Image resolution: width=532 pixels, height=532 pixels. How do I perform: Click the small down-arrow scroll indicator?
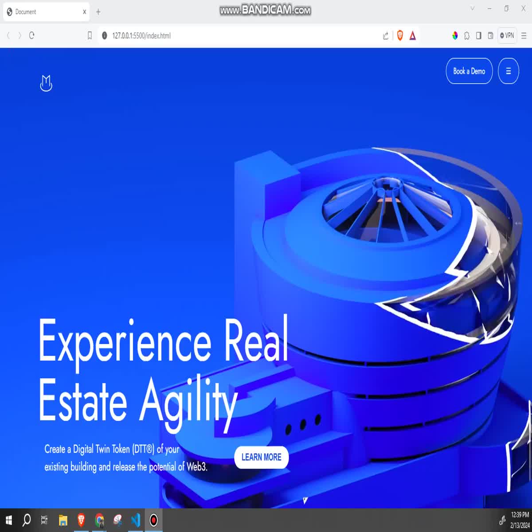click(x=305, y=501)
